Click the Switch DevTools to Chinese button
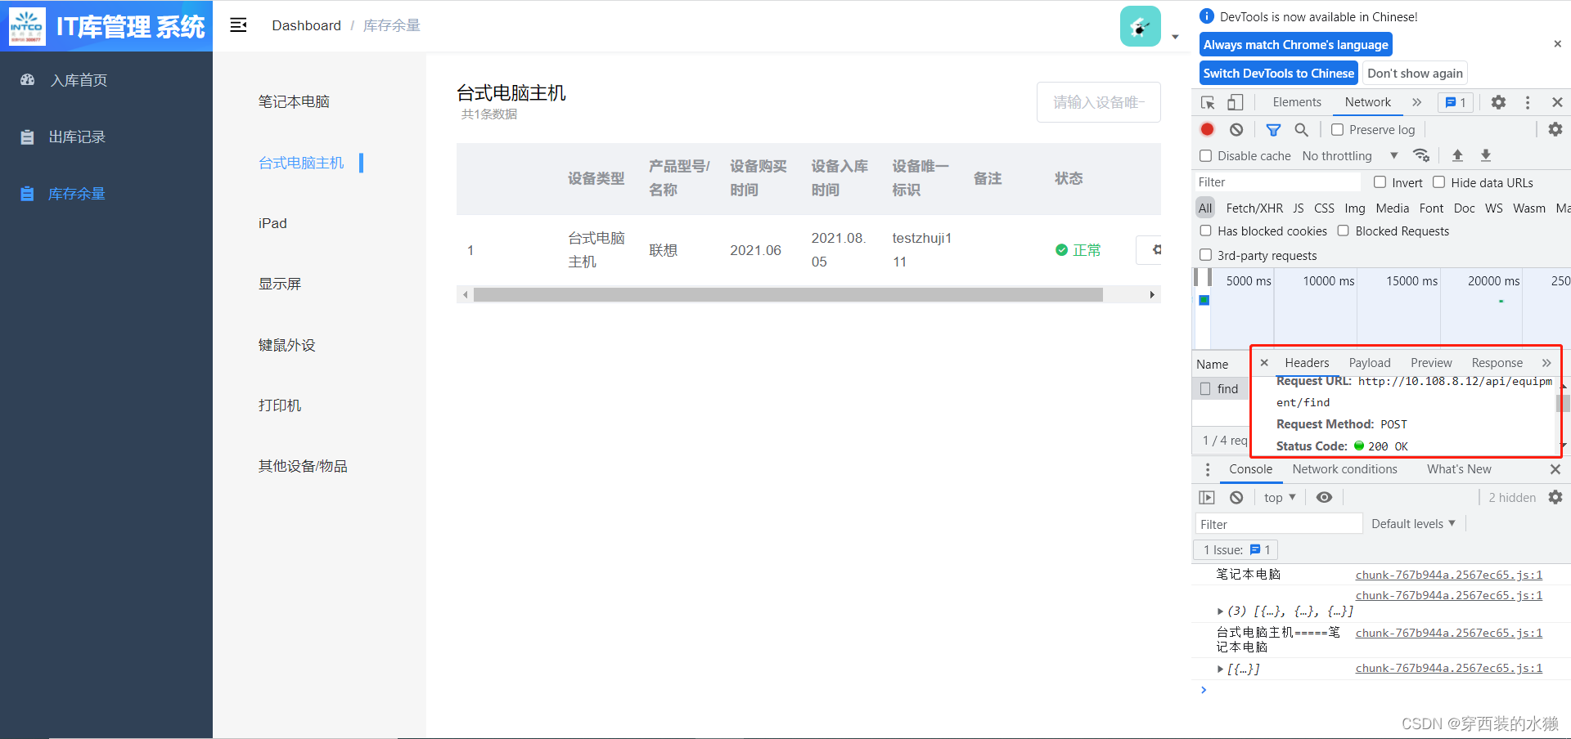 coord(1277,73)
